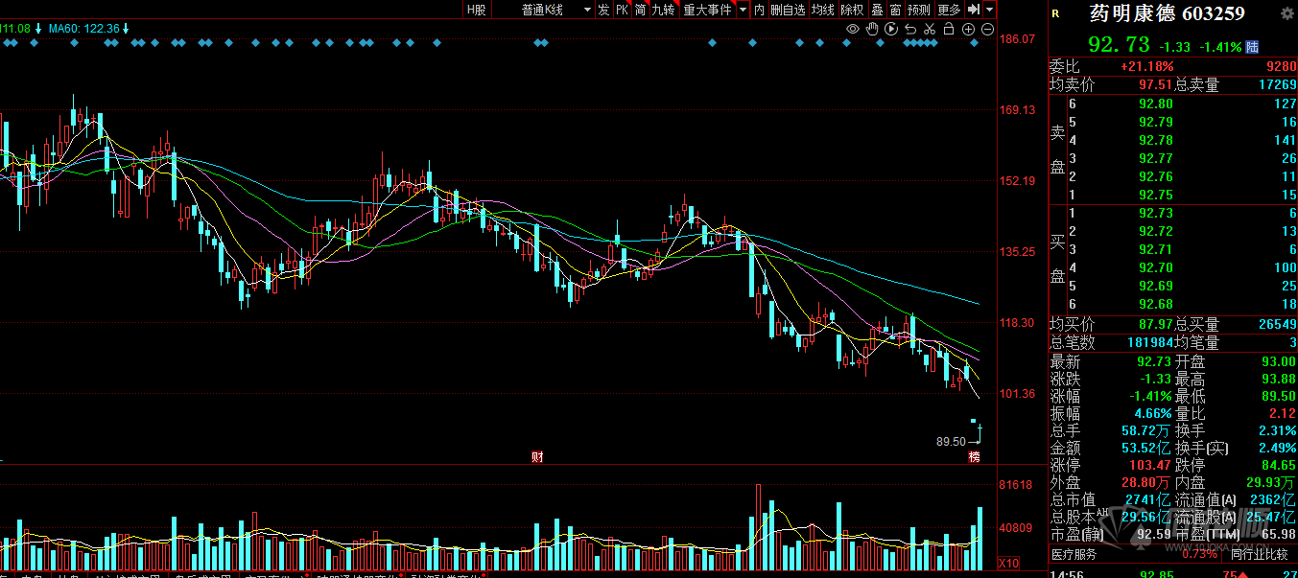The image size is (1298, 578).
Task: Open the 除权 ex-rights adjustment option
Action: pos(852,10)
